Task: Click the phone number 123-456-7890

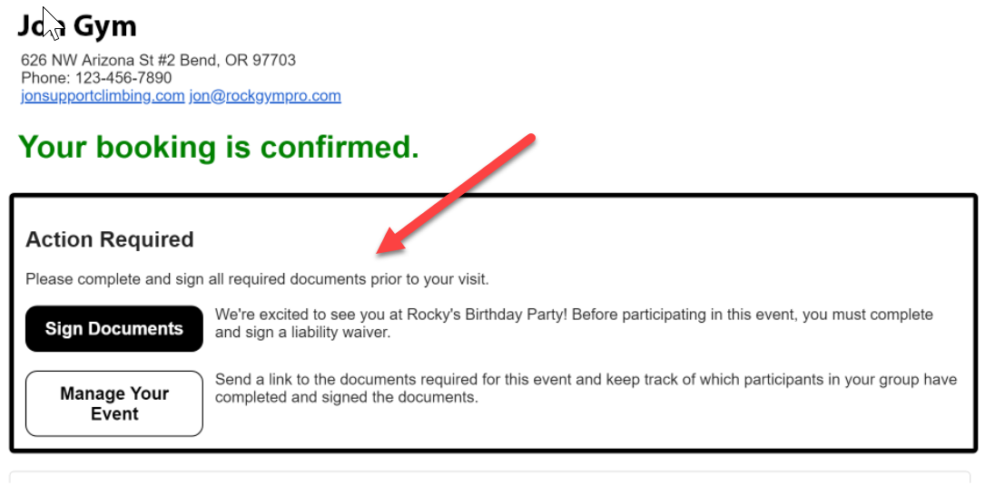Action: click(123, 78)
